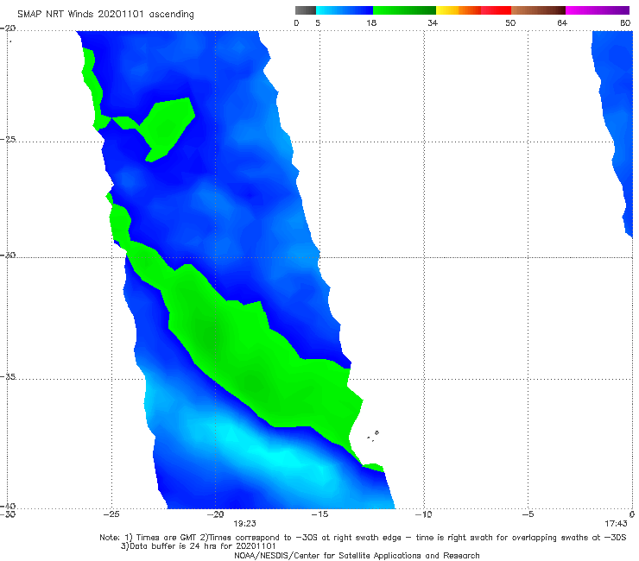Viewport: 639px width, 561px height.
Task: Click the '-15' longitude axis label
Action: tap(319, 514)
